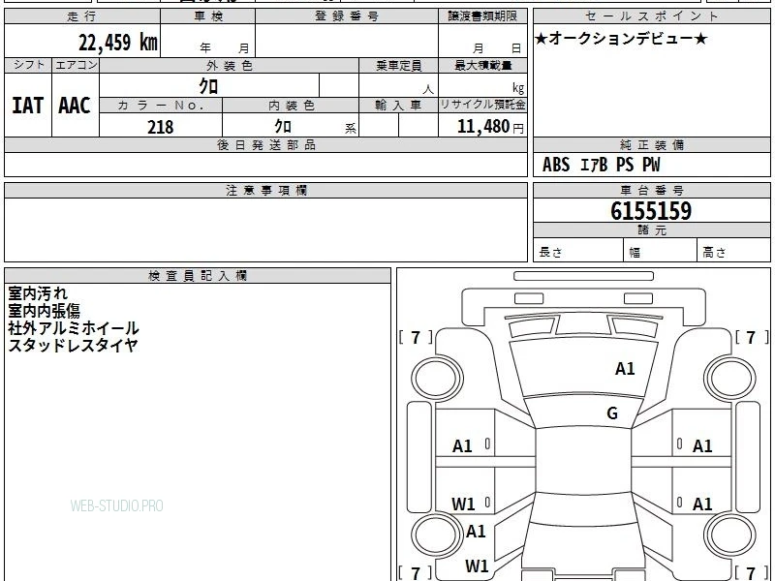Select the ABS エアB PS PW equipment text
This screenshot has height=581, width=775.
coord(601,165)
